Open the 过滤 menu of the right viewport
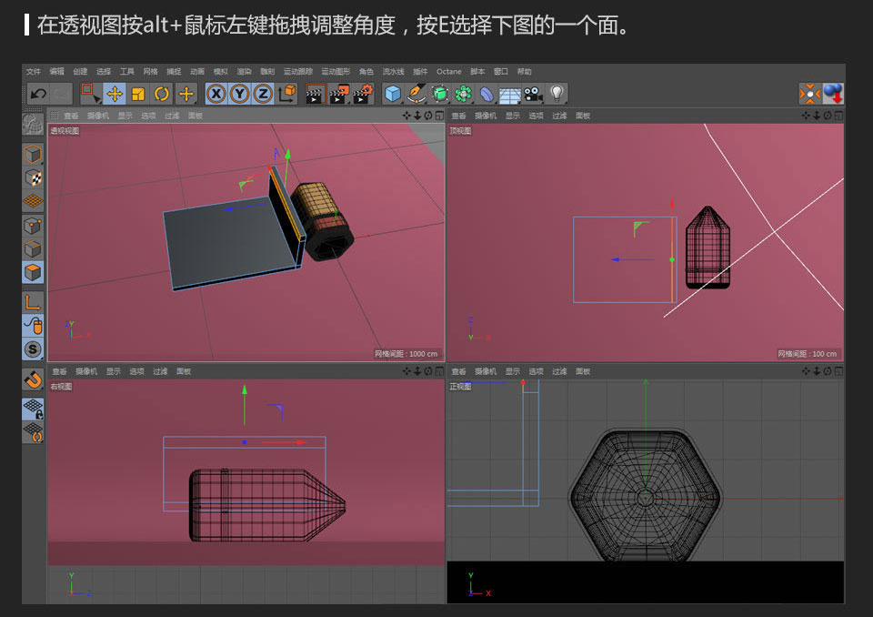This screenshot has width=873, height=617. point(161,371)
